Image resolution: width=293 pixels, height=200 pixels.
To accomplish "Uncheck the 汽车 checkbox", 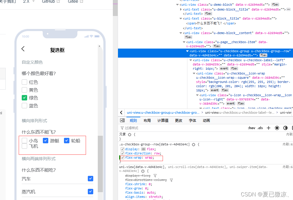I will click(x=91, y=179).
